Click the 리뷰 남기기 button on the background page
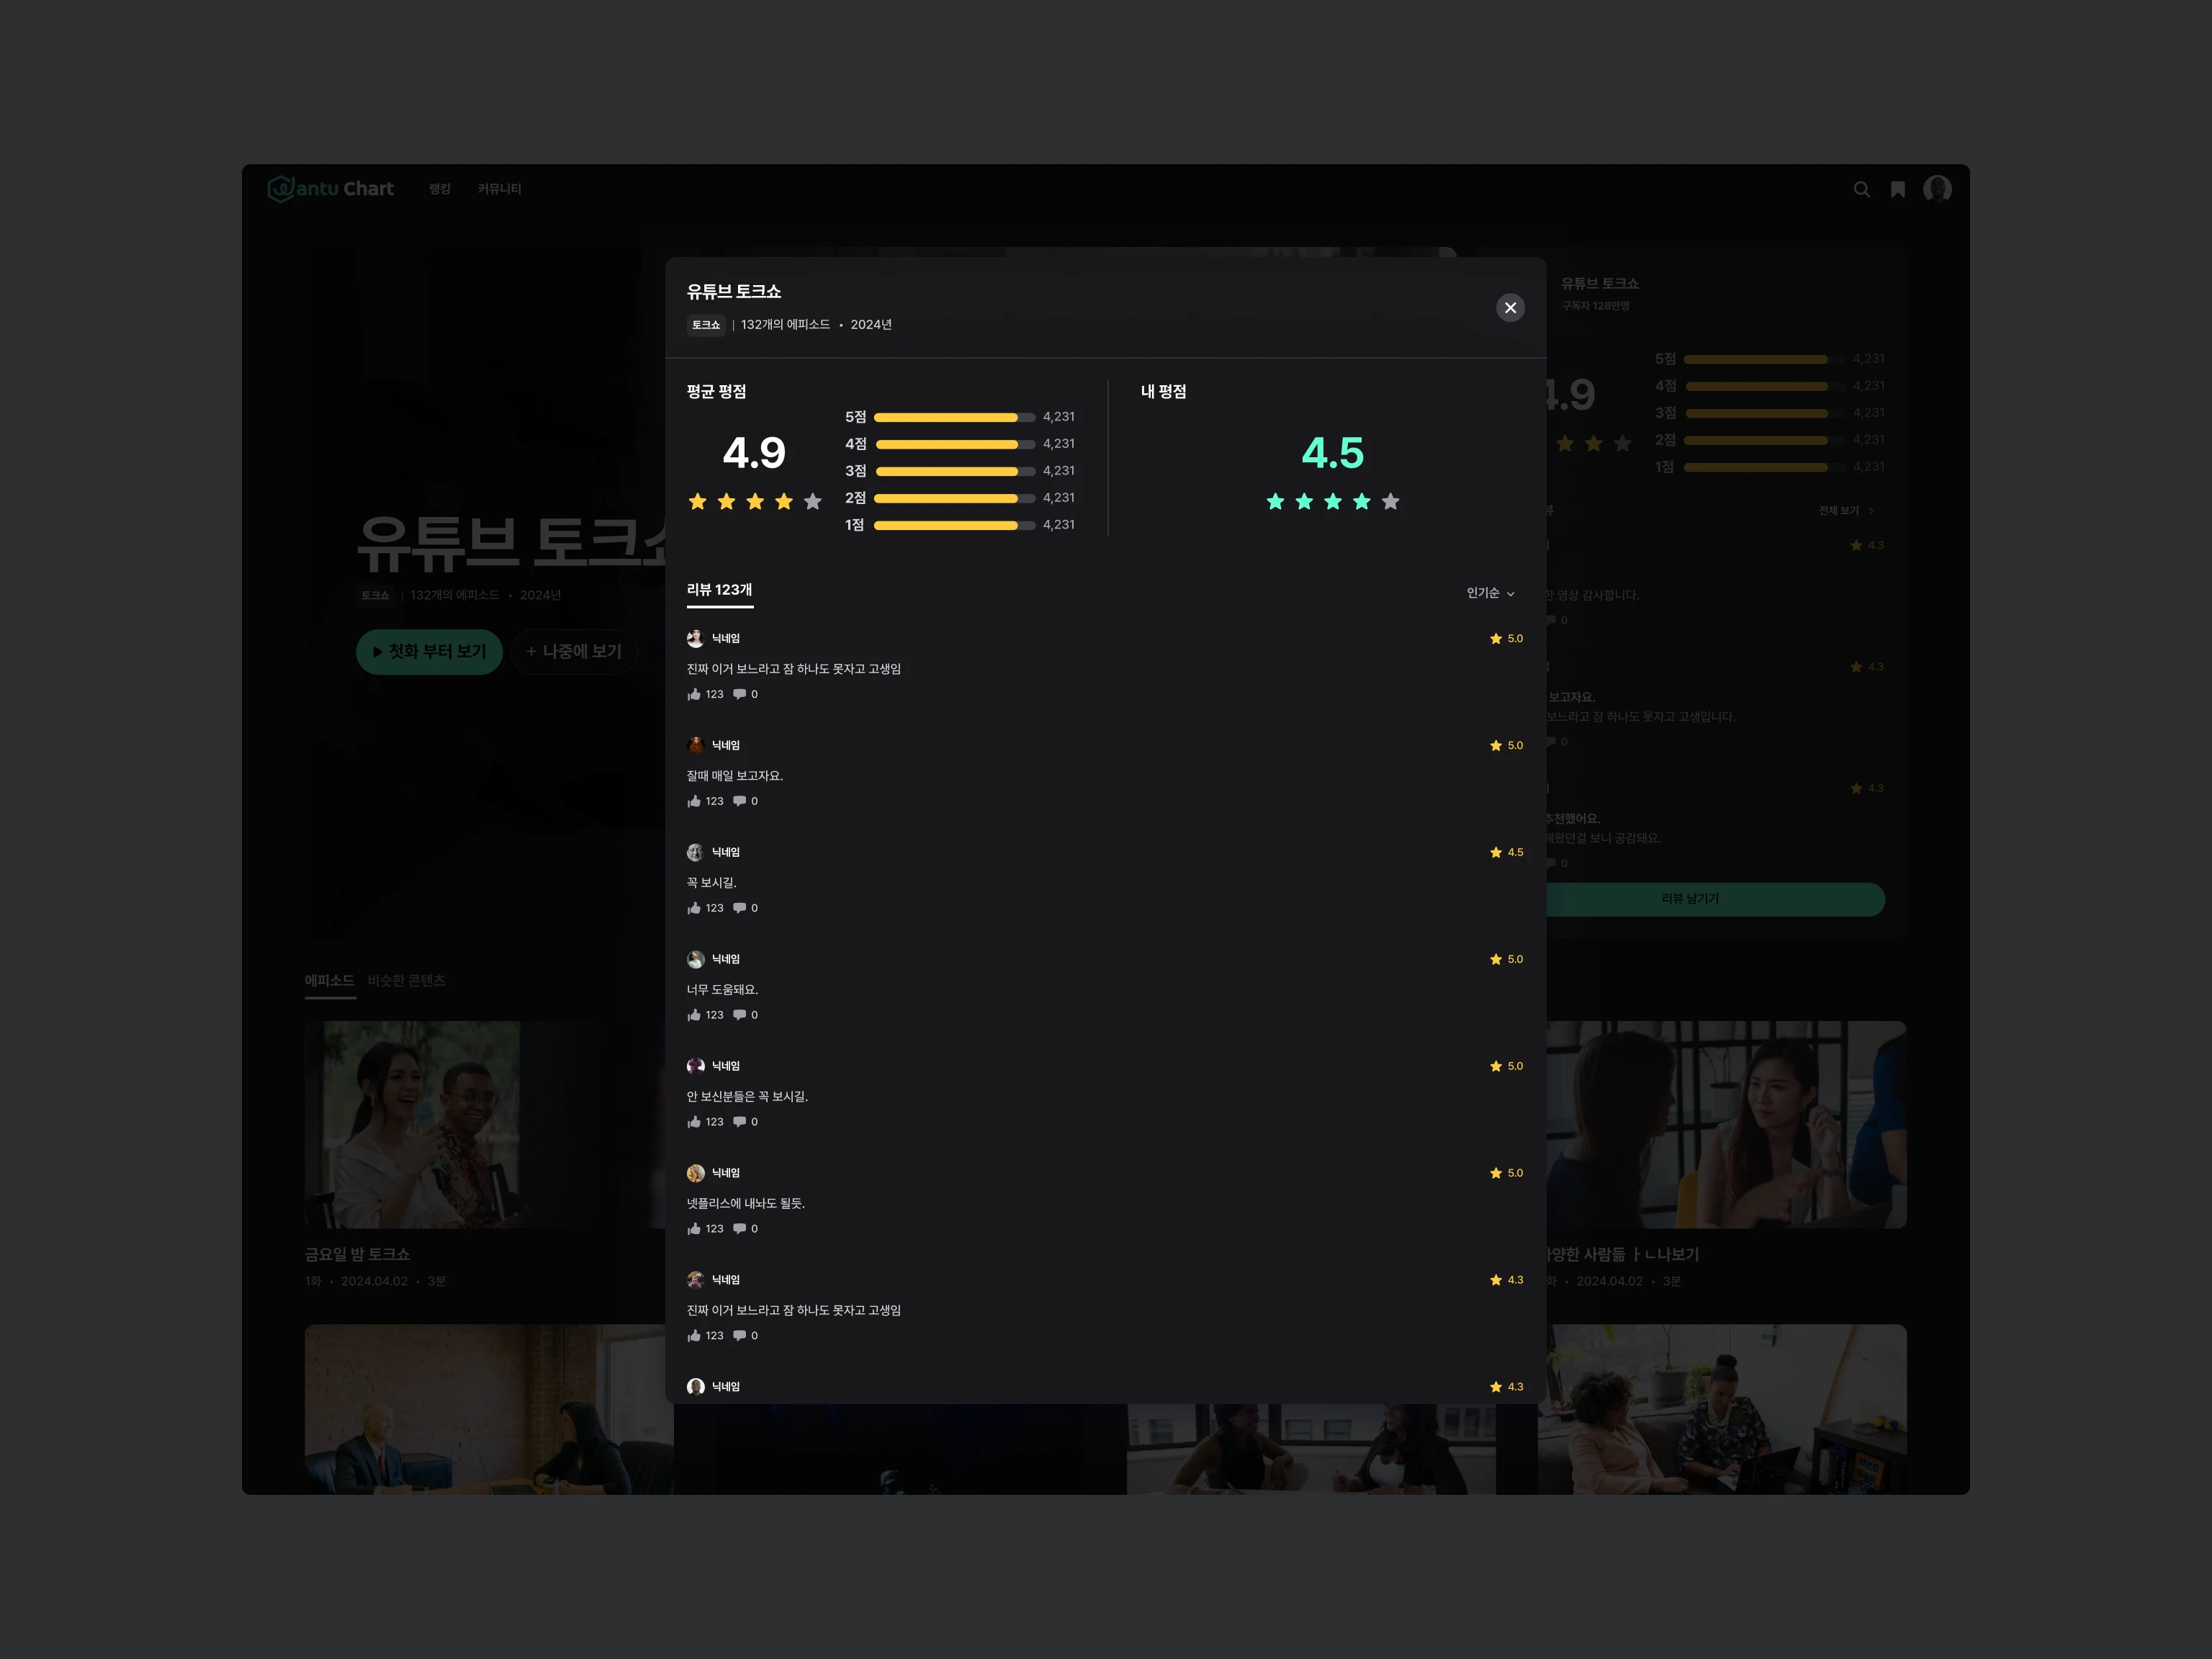Image resolution: width=2212 pixels, height=1659 pixels. (1690, 899)
